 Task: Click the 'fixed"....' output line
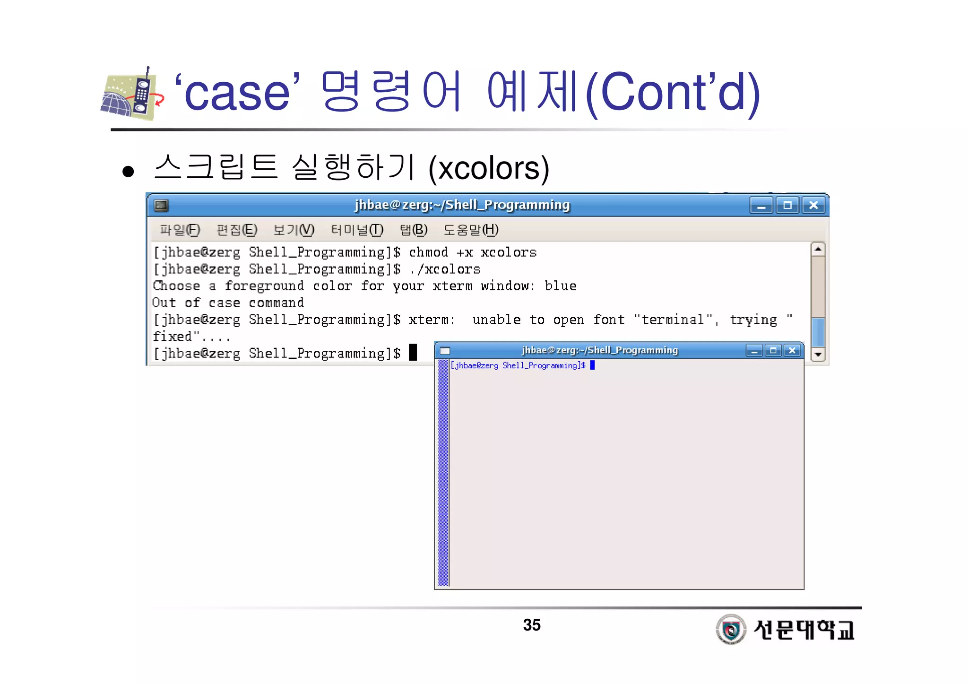coord(191,337)
